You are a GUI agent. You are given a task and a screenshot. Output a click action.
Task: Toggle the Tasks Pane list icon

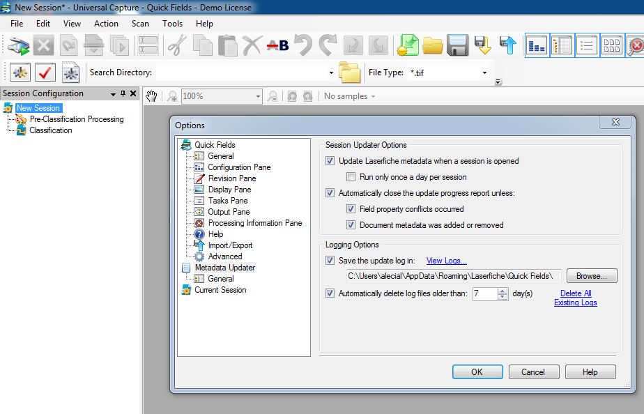(x=587, y=45)
